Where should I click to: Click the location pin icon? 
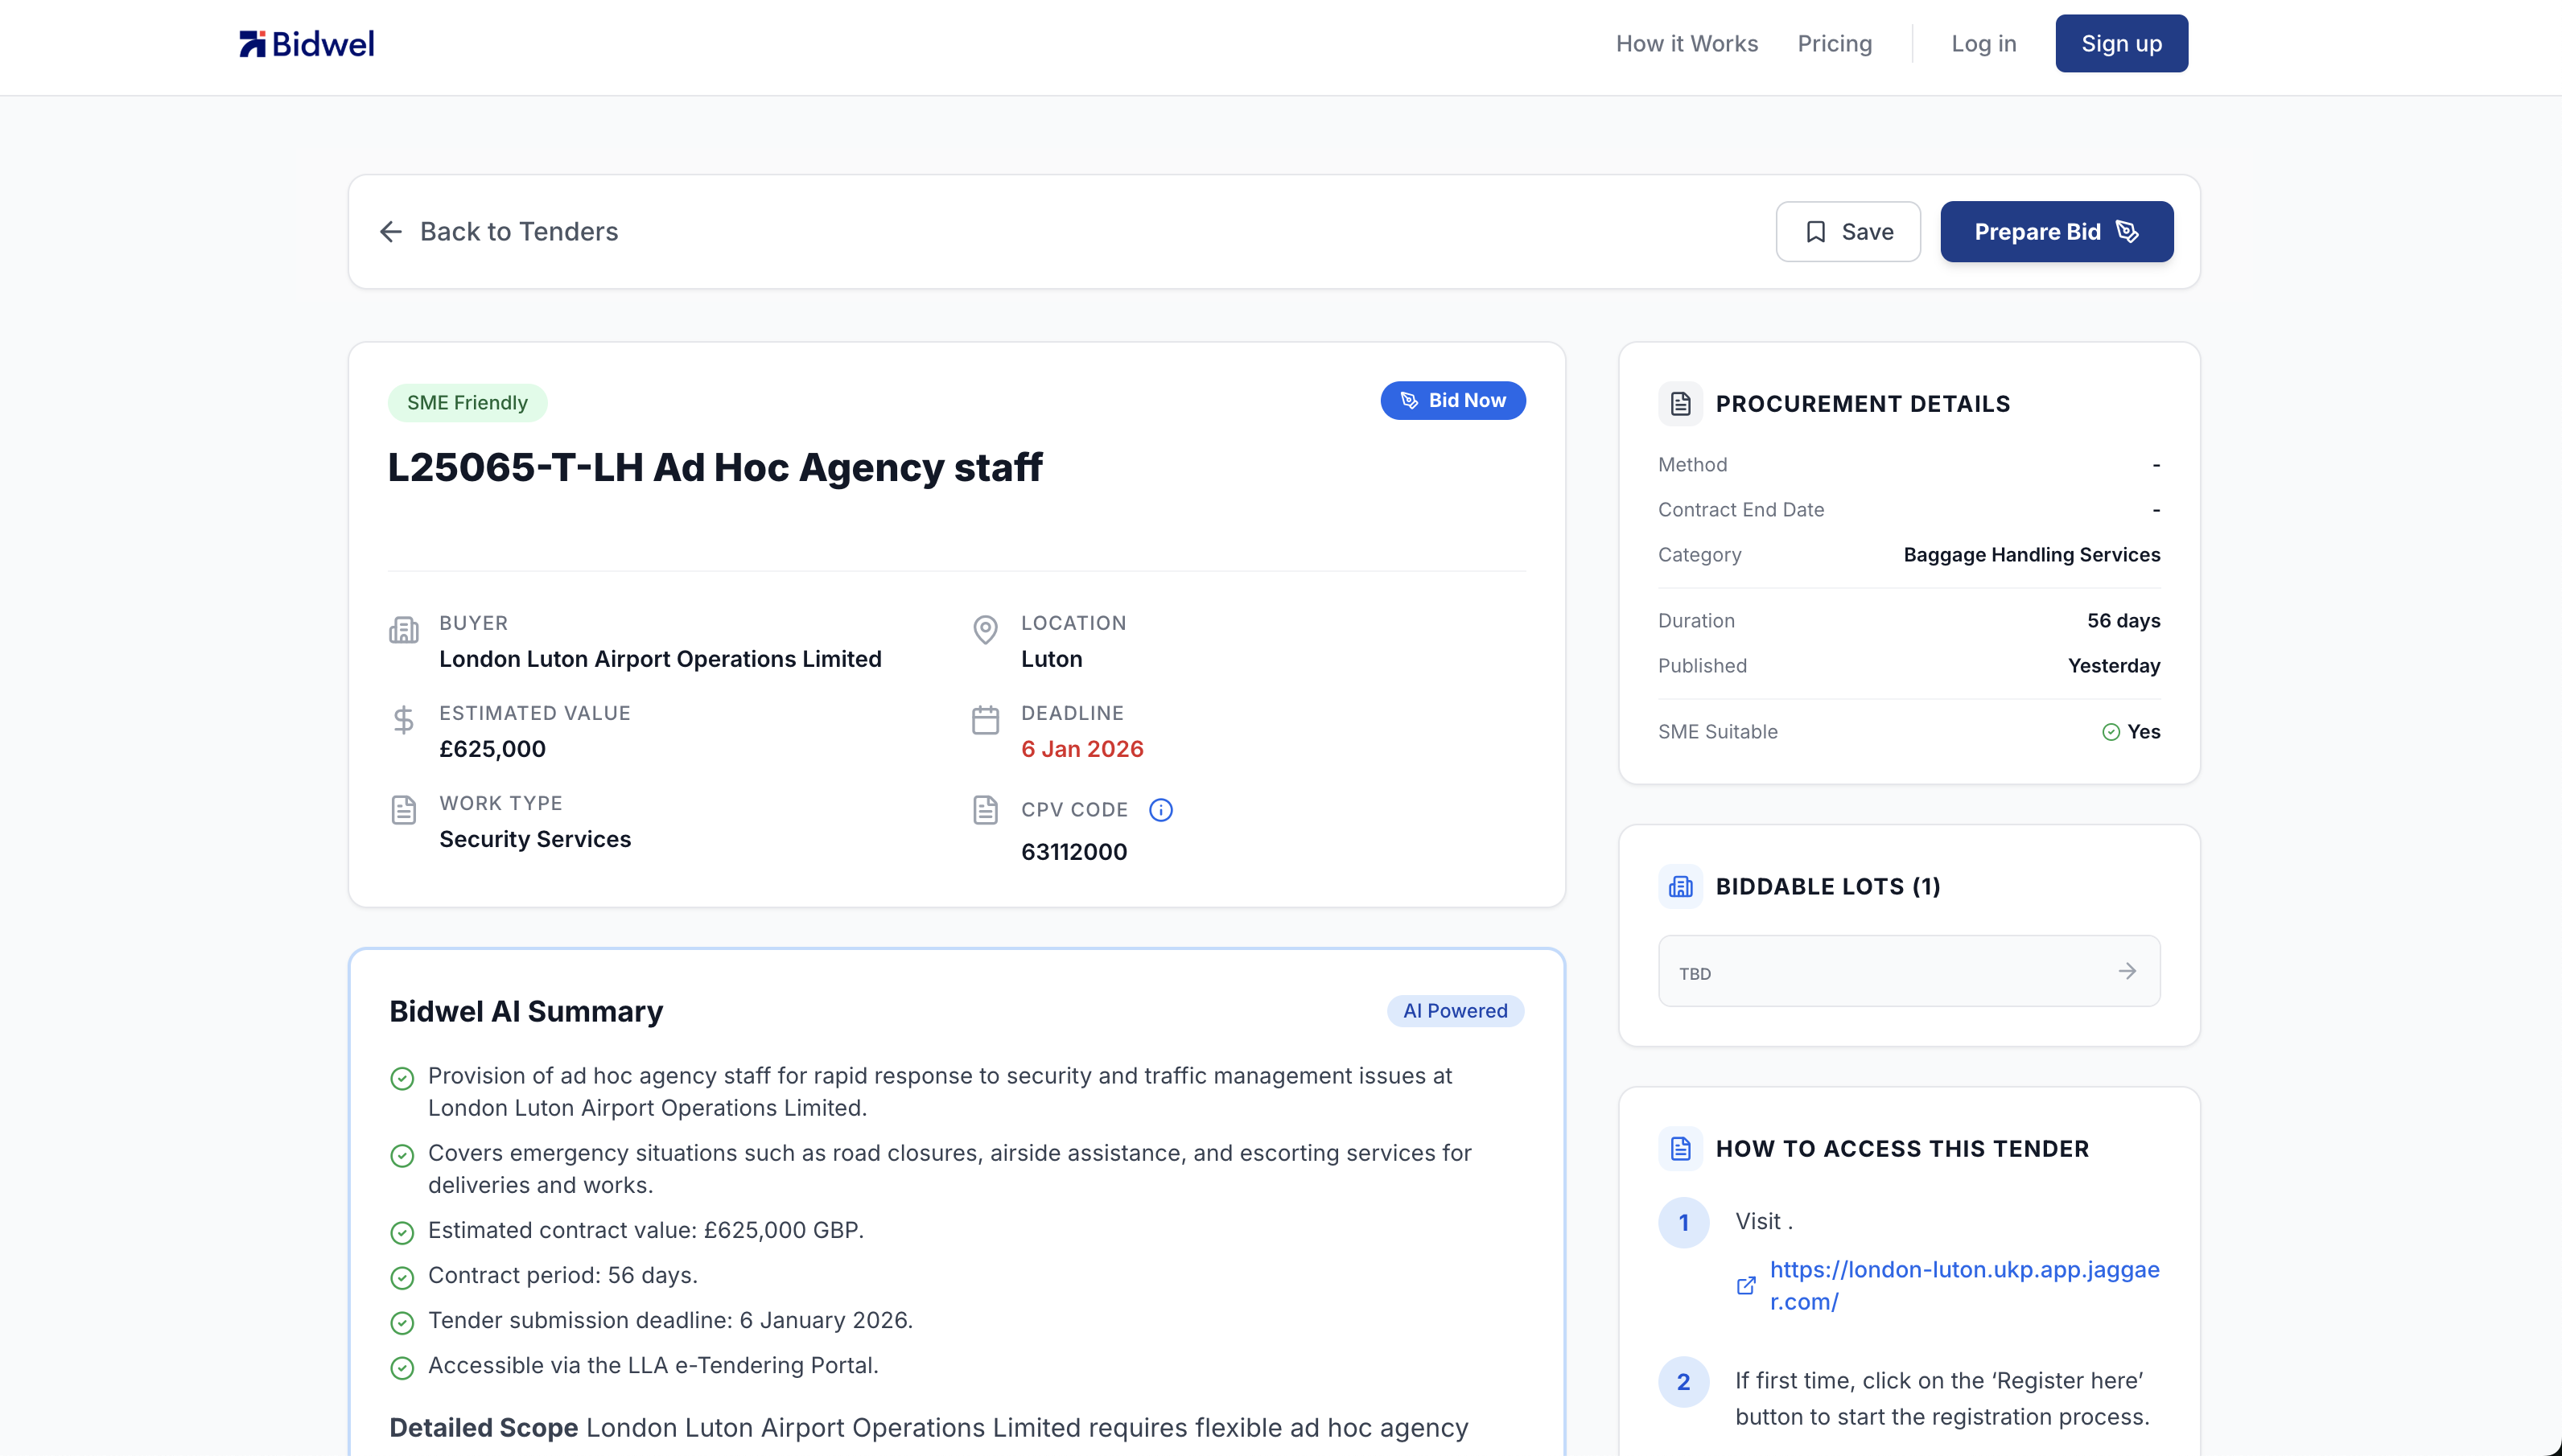point(985,630)
